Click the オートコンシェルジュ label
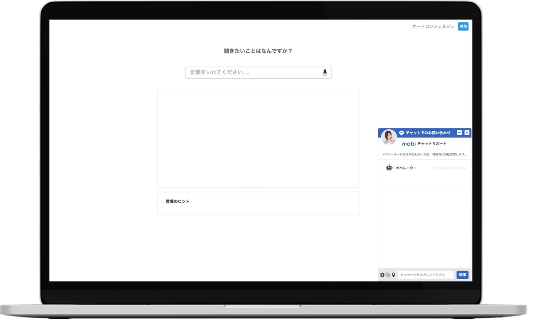Image resolution: width=541 pixels, height=320 pixels. click(x=433, y=26)
